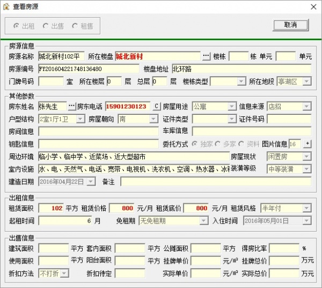
Task: Open the 证件类型 dropdown
Action: point(232,119)
